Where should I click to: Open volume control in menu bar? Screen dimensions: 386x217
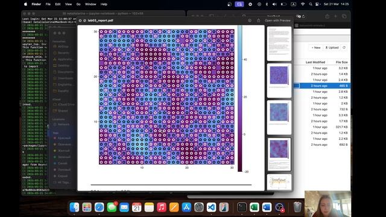(x=275, y=4)
